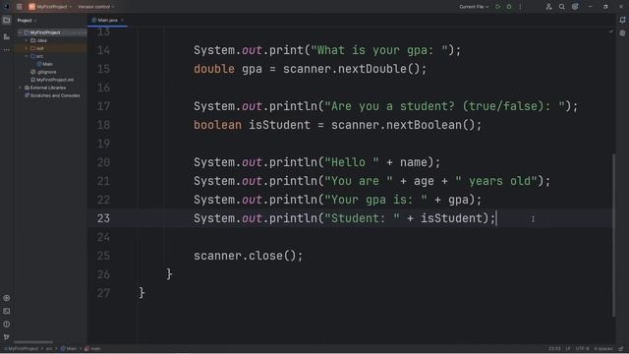
Task: Start debugging with the bug icon
Action: click(509, 7)
